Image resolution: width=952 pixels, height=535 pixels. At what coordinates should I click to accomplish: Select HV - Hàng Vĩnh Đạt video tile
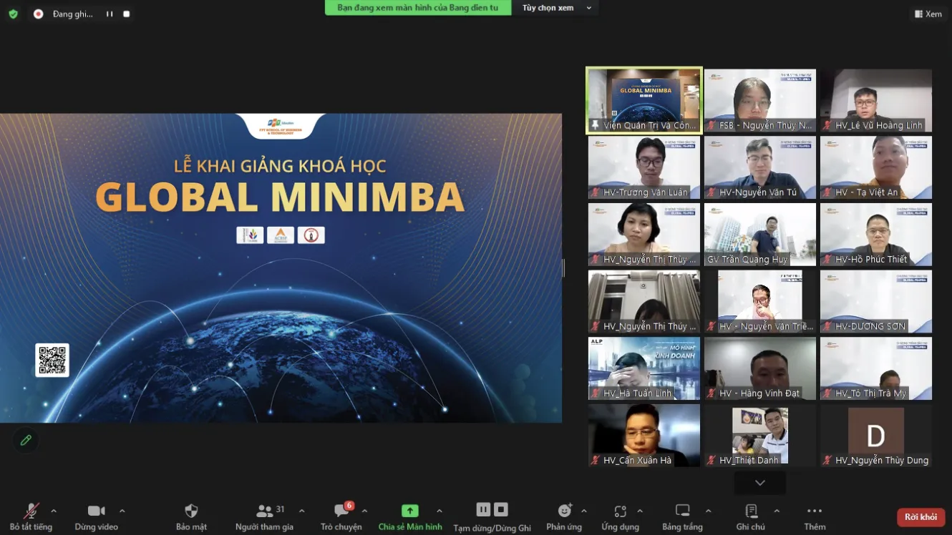click(x=760, y=369)
